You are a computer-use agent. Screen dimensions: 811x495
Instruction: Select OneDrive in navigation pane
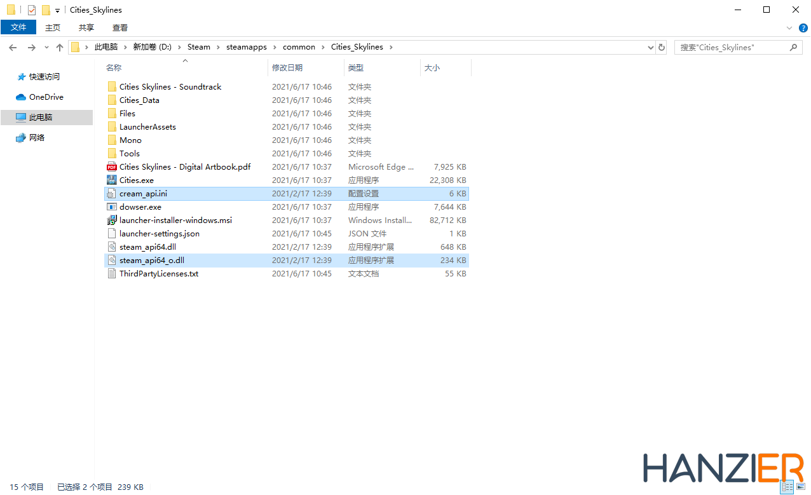(46, 97)
